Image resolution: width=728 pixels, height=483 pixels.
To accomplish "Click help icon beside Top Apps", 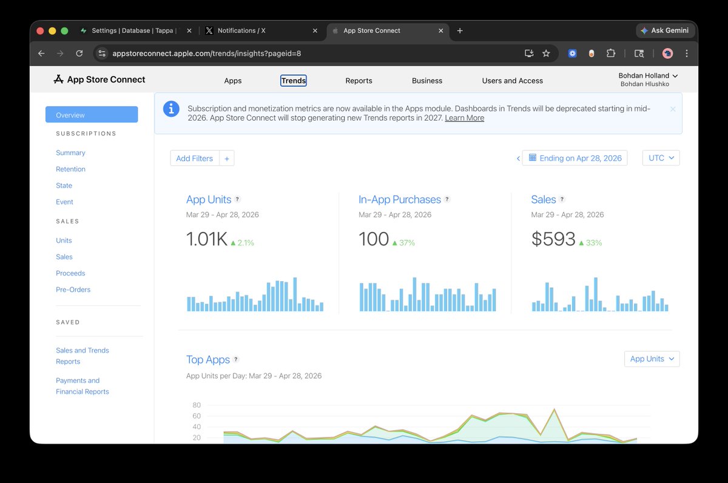I will (x=236, y=359).
